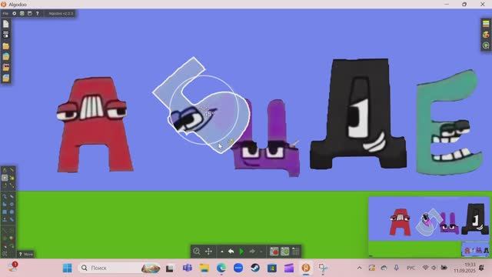Click the icon below the new scene icon
The height and width of the screenshot is (277, 492).
point(5,35)
